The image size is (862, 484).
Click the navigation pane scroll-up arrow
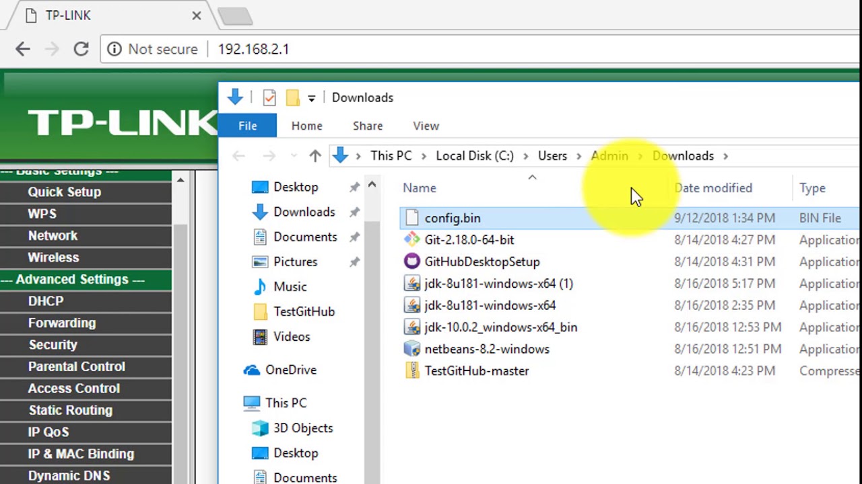[372, 185]
